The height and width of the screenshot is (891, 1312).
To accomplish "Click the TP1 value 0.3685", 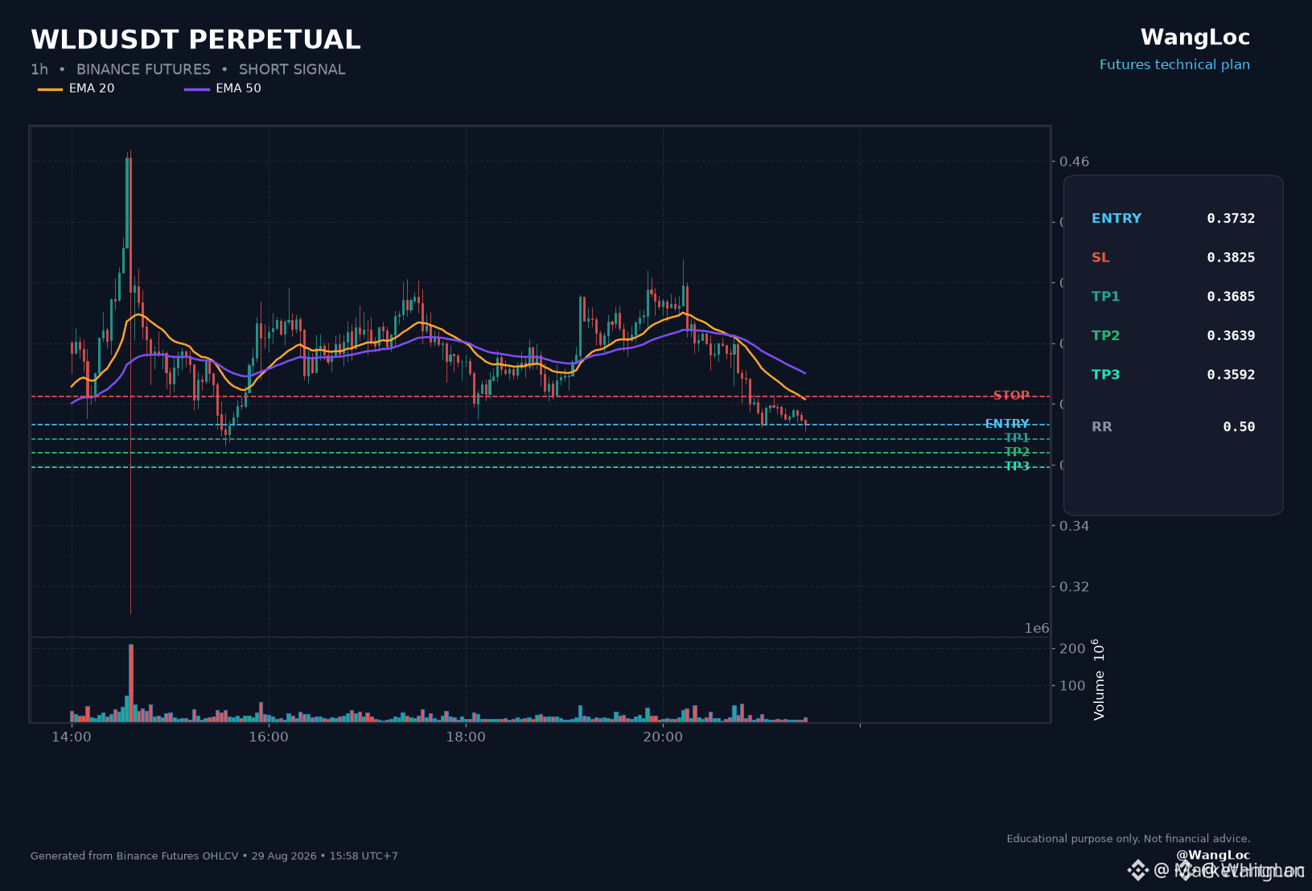I will pyautogui.click(x=1231, y=296).
